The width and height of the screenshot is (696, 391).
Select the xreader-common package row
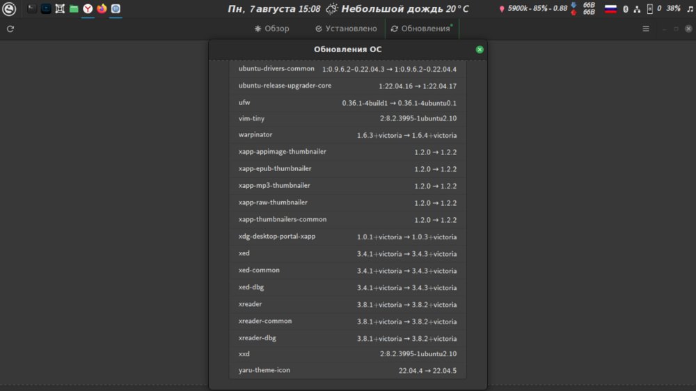tap(347, 321)
